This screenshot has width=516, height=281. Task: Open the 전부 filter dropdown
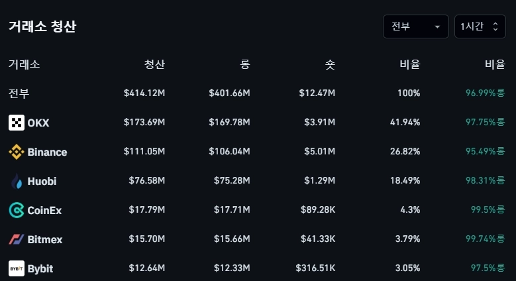coord(415,27)
